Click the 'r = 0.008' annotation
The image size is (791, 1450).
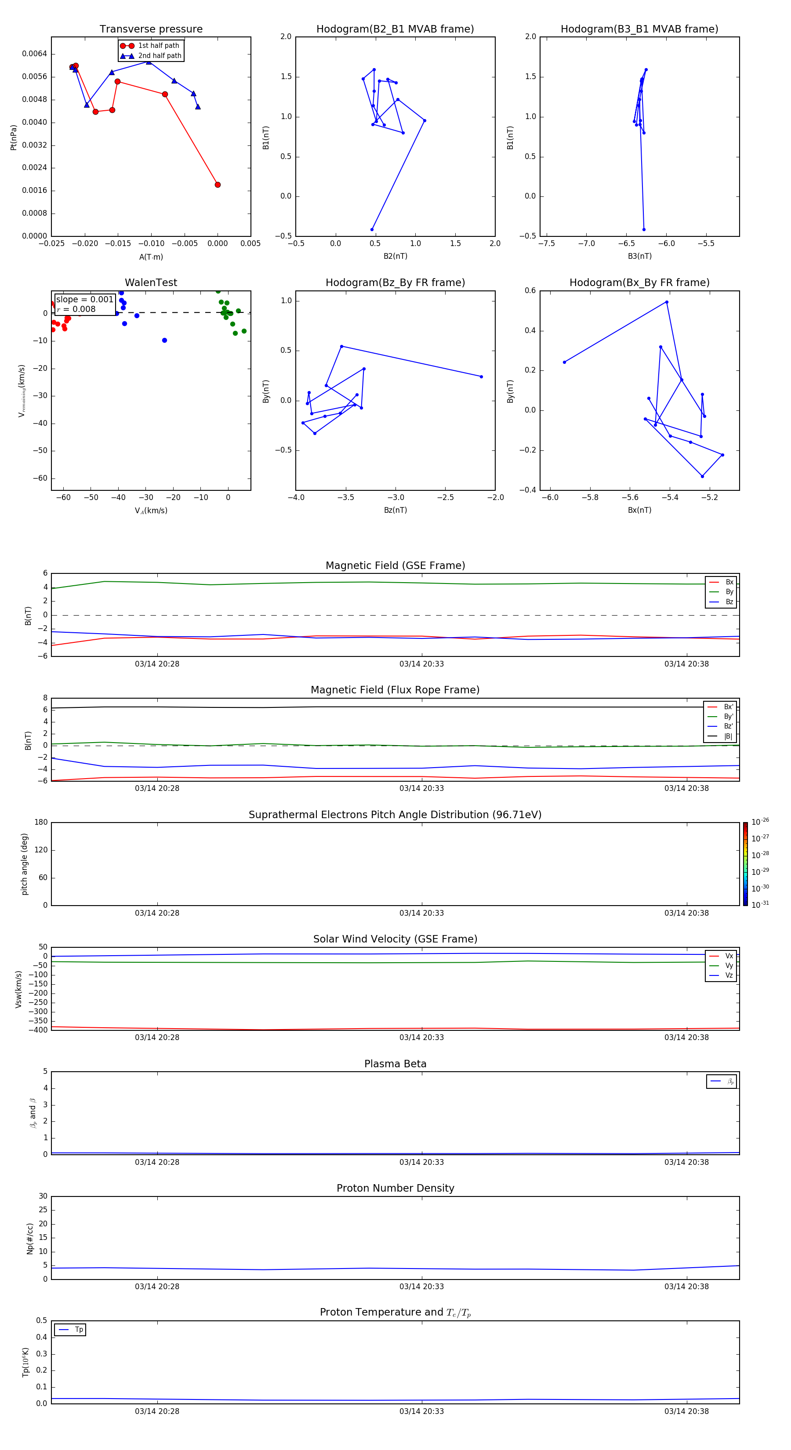[76, 309]
